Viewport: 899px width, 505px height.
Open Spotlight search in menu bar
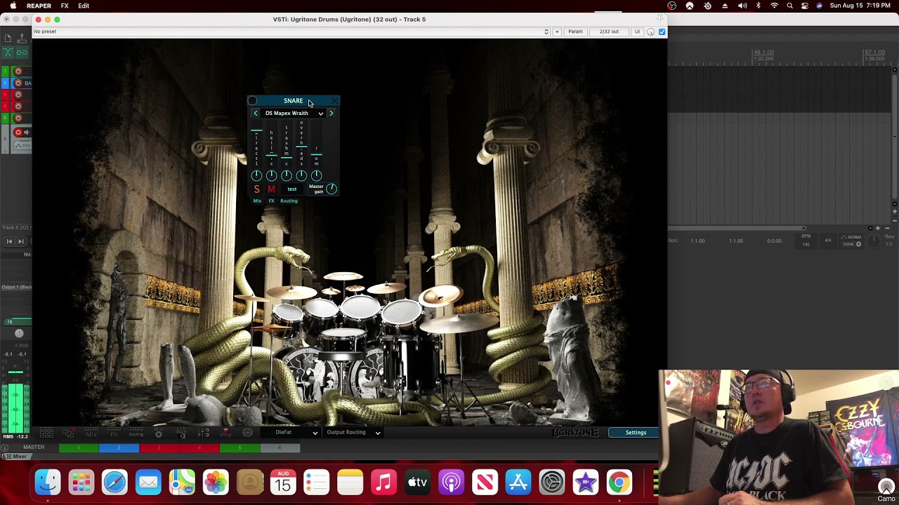789,6
